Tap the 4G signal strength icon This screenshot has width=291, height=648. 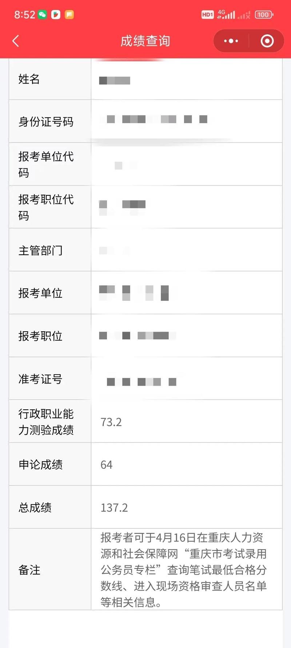[228, 14]
